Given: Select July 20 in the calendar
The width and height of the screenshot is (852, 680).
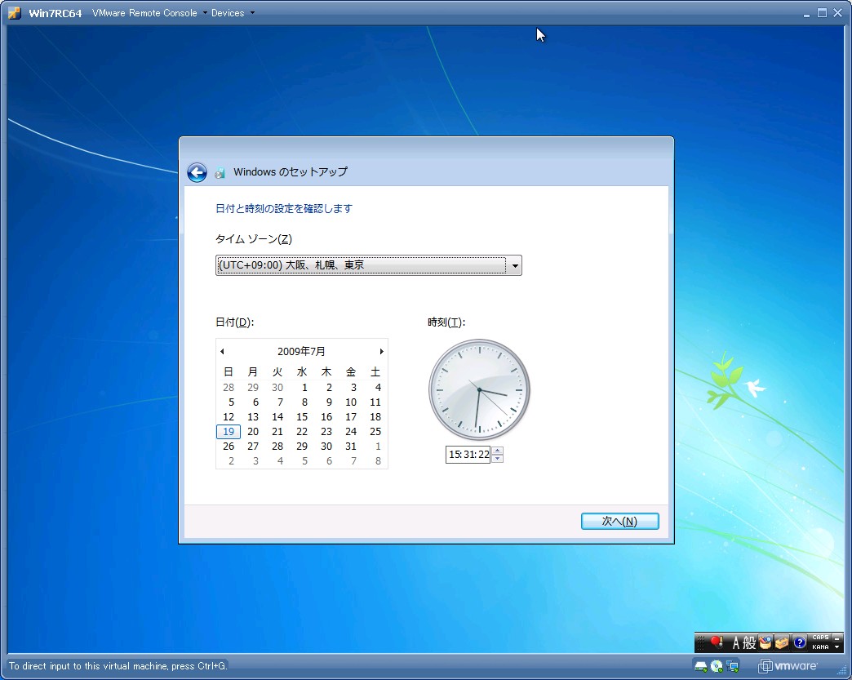Looking at the screenshot, I should (x=253, y=432).
